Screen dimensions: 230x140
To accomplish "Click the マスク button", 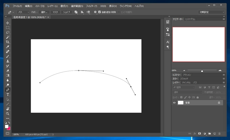I will [x=55, y=12].
